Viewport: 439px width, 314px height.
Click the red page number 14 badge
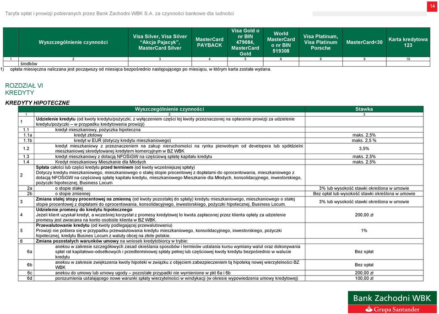pyautogui.click(x=432, y=6)
